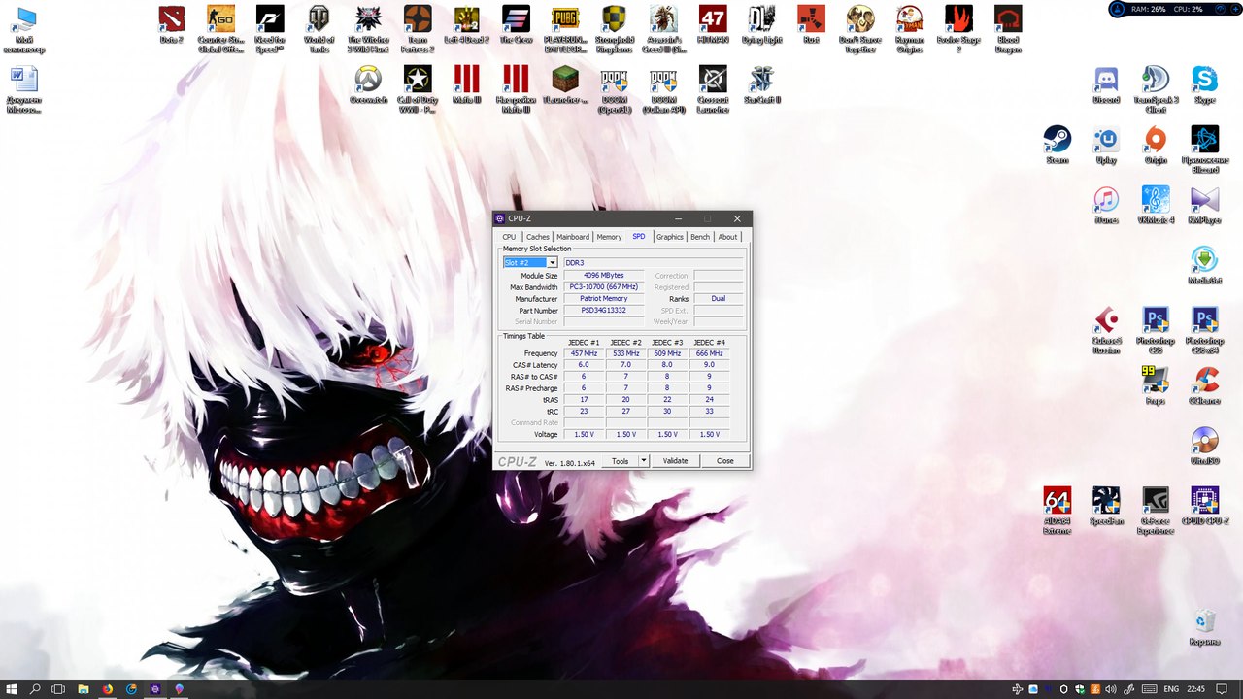Screen dimensions: 1243x699
Task: Open the Skype shortcut
Action: tap(1204, 84)
